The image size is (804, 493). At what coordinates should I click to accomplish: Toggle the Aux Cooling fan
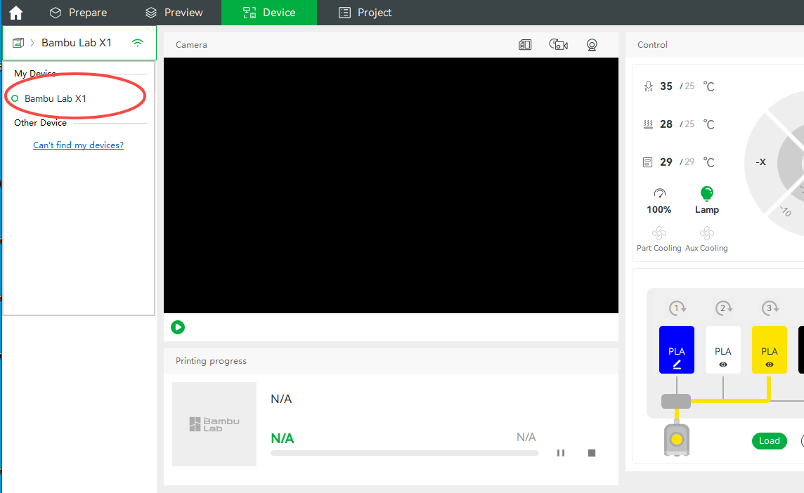point(706,239)
